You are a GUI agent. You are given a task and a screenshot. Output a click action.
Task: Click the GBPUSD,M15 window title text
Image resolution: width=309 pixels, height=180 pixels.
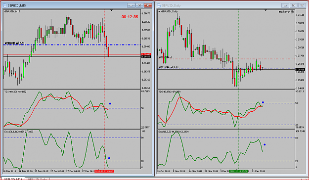pos(17,5)
